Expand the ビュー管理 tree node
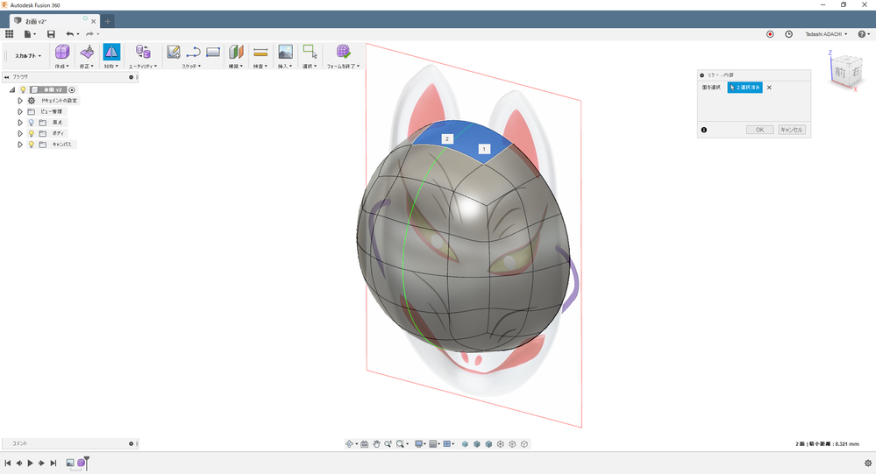The image size is (876, 474). pos(20,111)
